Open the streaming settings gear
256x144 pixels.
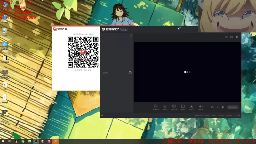223,107
